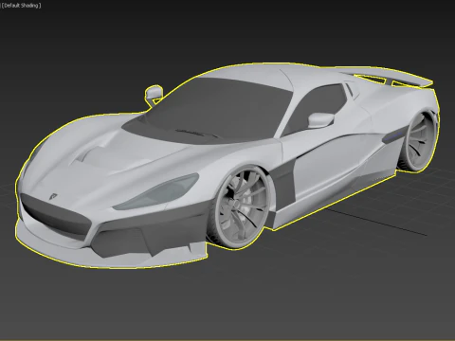Click the car's front headlight
Image resolution: width=455 pixels, height=341 pixels.
pos(157,192)
